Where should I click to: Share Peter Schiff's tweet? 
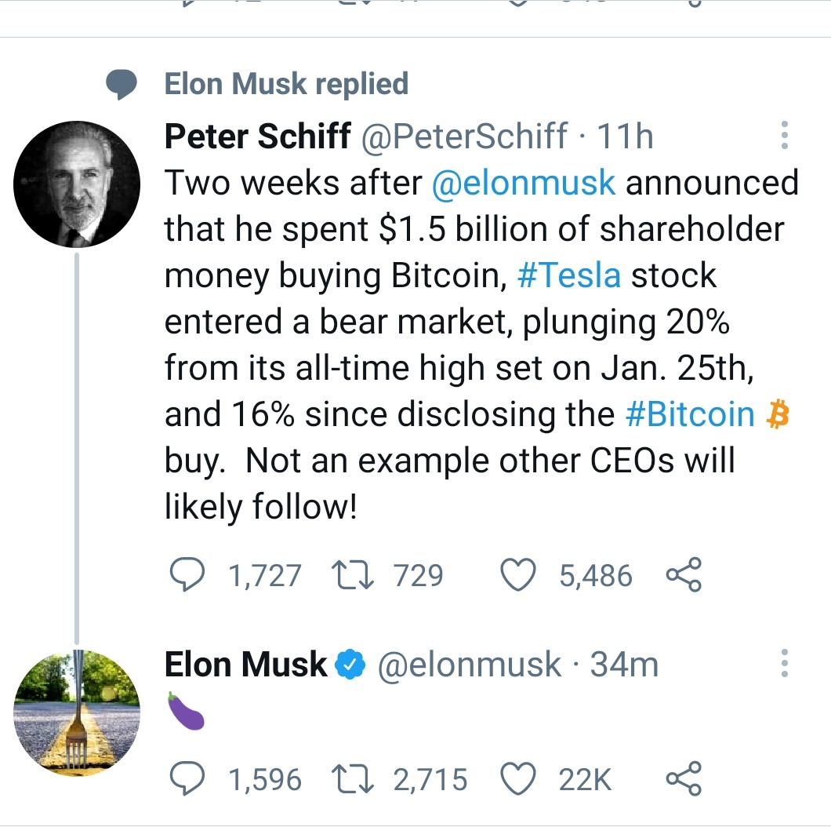coord(684,577)
